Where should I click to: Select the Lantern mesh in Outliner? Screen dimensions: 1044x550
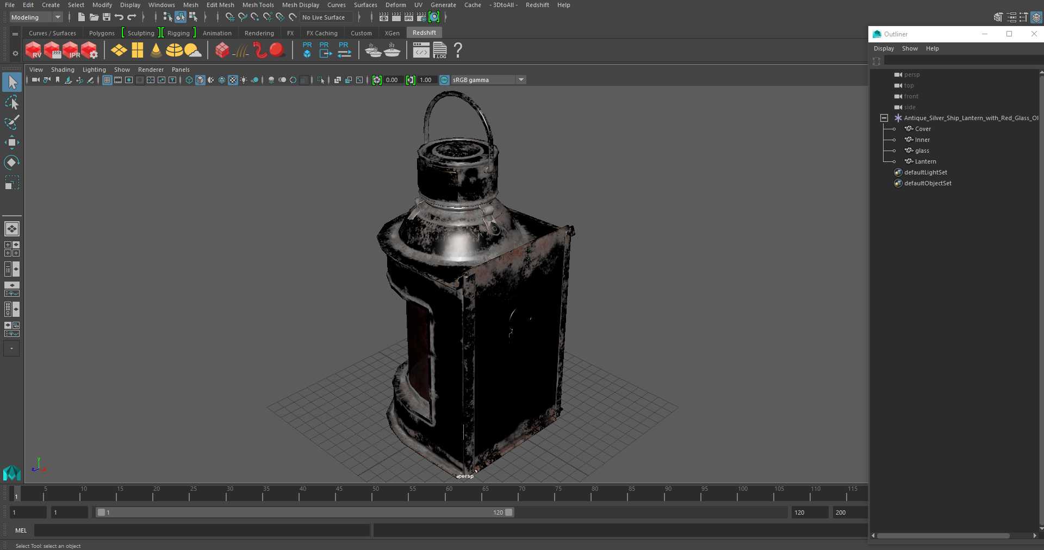925,161
